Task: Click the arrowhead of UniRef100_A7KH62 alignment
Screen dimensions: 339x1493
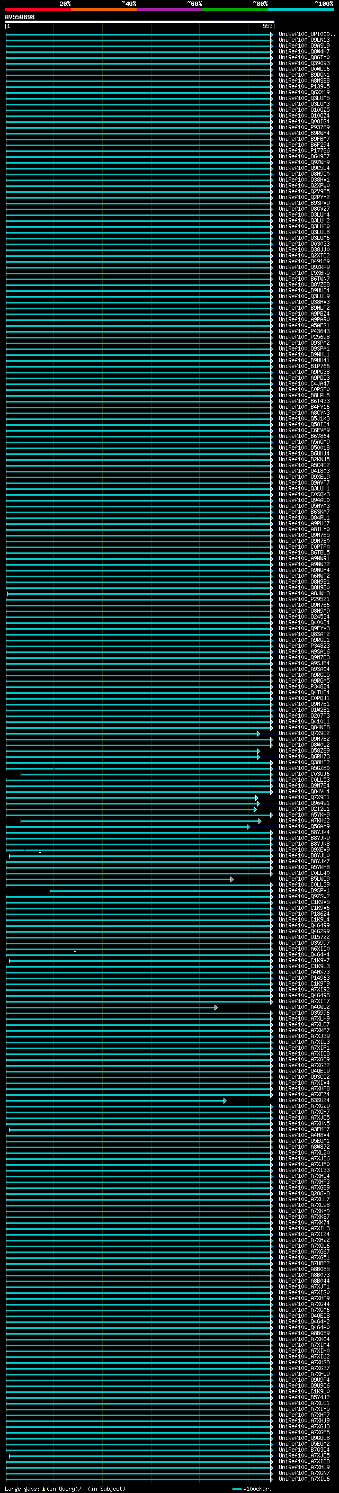Action: tap(260, 821)
